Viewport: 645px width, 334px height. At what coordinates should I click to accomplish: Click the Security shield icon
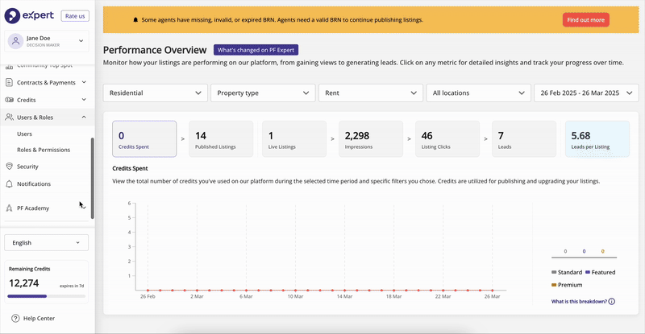click(x=9, y=167)
